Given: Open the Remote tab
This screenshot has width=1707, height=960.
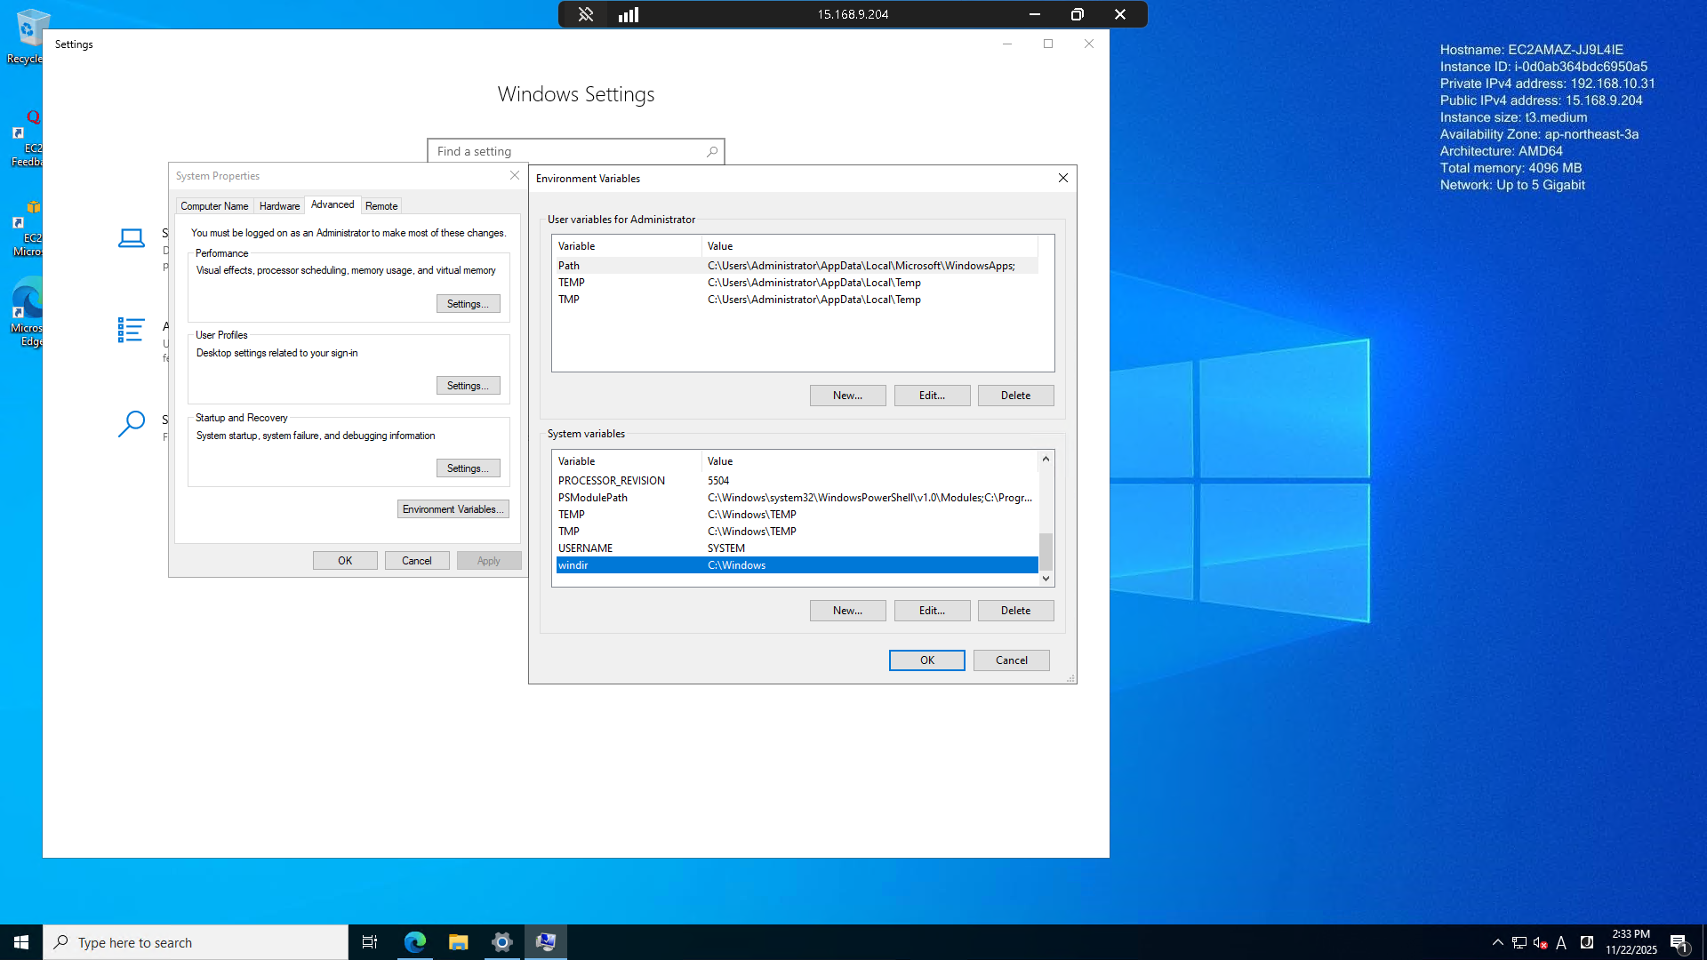Looking at the screenshot, I should click(x=381, y=206).
